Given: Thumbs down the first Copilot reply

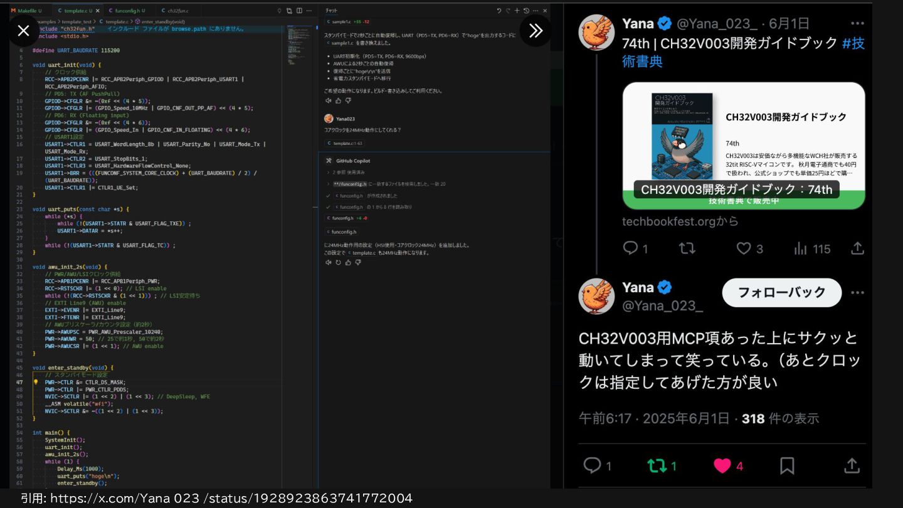Looking at the screenshot, I should coord(348,100).
